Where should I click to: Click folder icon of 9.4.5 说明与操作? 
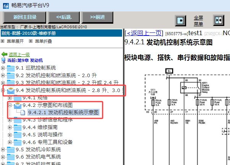[x=18, y=135]
